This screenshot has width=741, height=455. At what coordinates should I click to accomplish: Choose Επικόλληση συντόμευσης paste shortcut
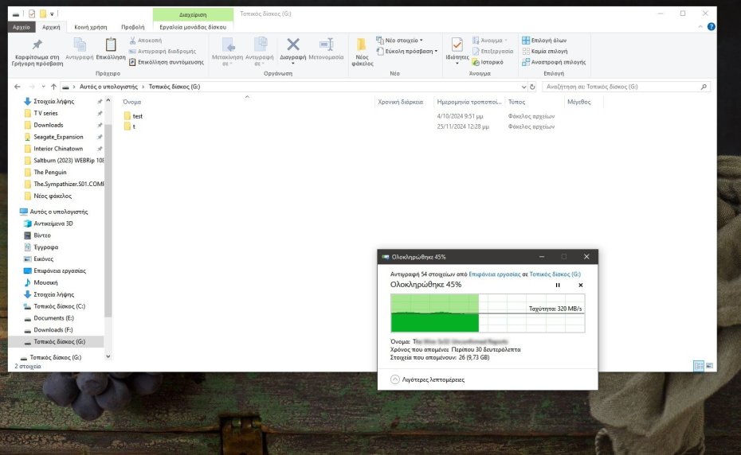click(167, 62)
